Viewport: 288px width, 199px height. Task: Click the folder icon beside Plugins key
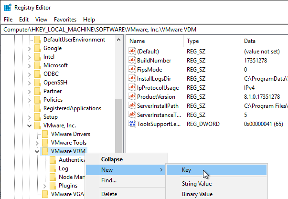point(53,186)
